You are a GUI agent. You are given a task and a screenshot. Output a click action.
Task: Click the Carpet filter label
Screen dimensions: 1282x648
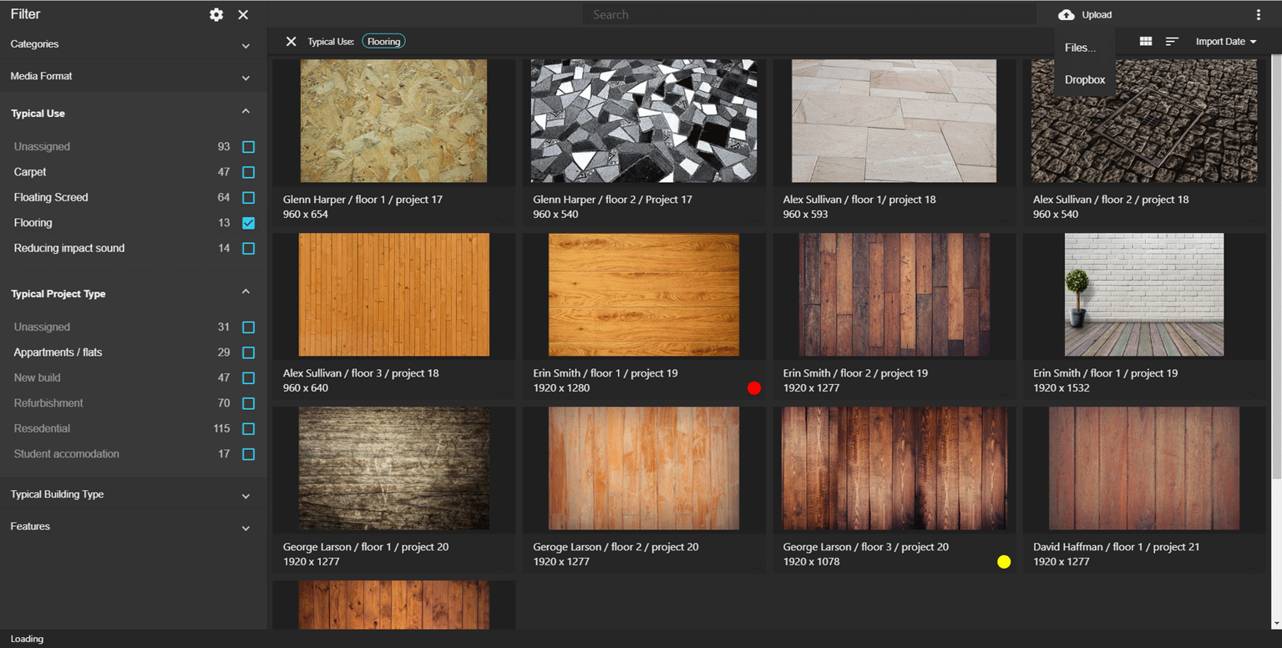30,172
